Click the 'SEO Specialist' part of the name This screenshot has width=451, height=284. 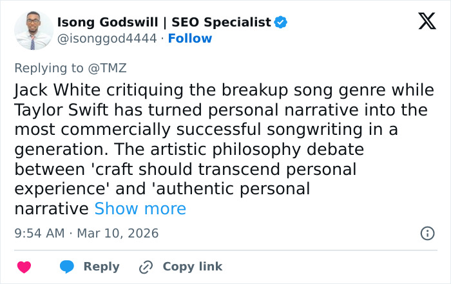coord(221,23)
